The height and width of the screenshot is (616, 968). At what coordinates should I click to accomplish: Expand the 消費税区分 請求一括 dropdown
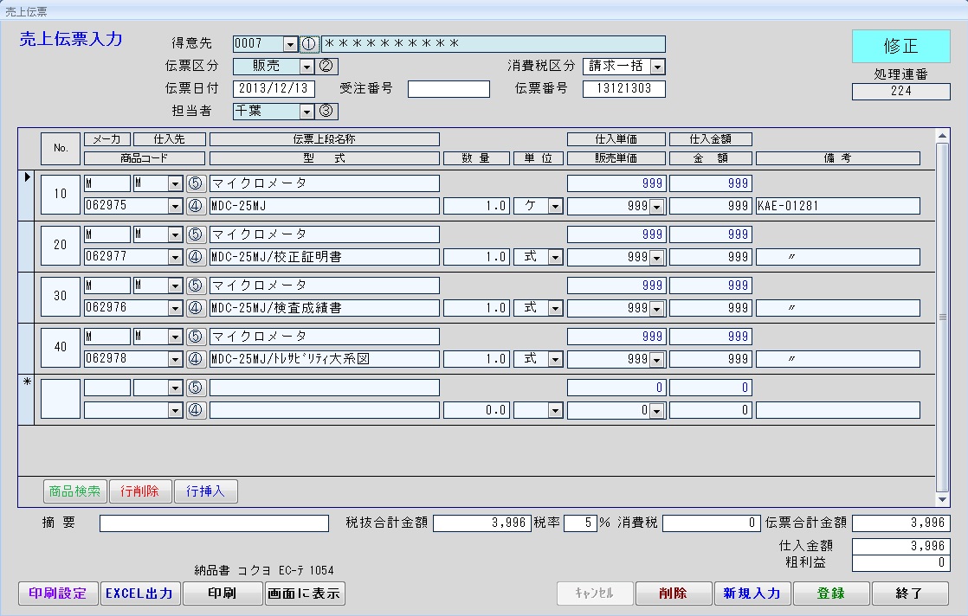[657, 67]
